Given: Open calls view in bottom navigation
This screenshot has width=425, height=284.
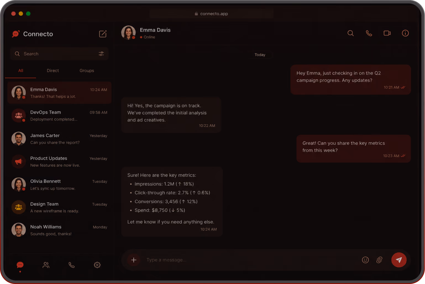Looking at the screenshot, I should [x=72, y=265].
